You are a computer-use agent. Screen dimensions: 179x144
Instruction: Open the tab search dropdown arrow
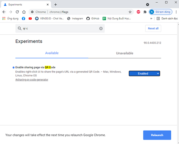(x=147, y=4)
